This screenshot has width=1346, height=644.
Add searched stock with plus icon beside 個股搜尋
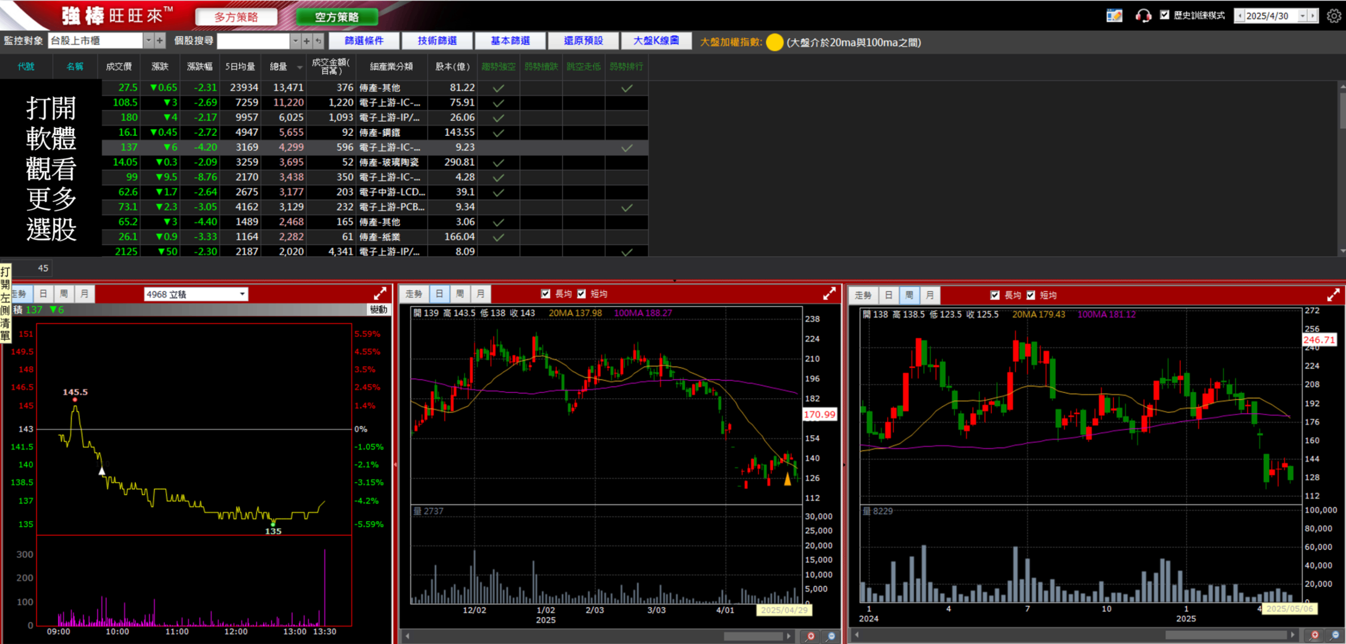tap(307, 40)
